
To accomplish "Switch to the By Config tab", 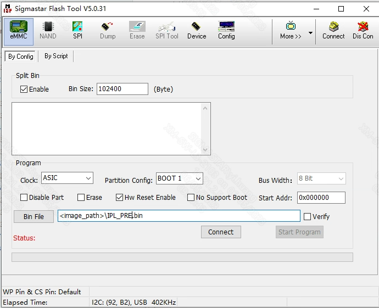I will tap(20, 57).
